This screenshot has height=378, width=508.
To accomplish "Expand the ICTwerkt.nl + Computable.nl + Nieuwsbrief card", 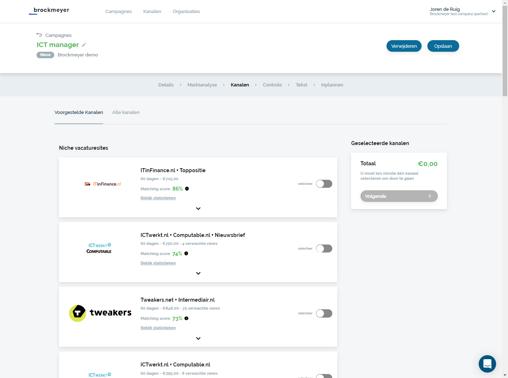I will 198,273.
